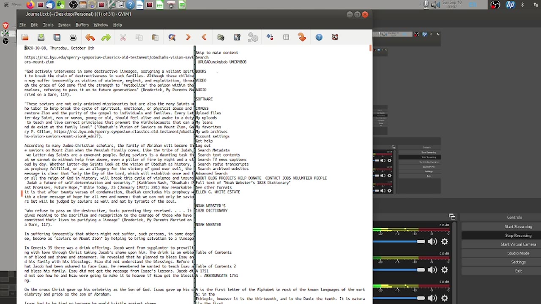The image size is (541, 304).
Task: Click the text line "Advanced Search"
Action: tap(211, 174)
